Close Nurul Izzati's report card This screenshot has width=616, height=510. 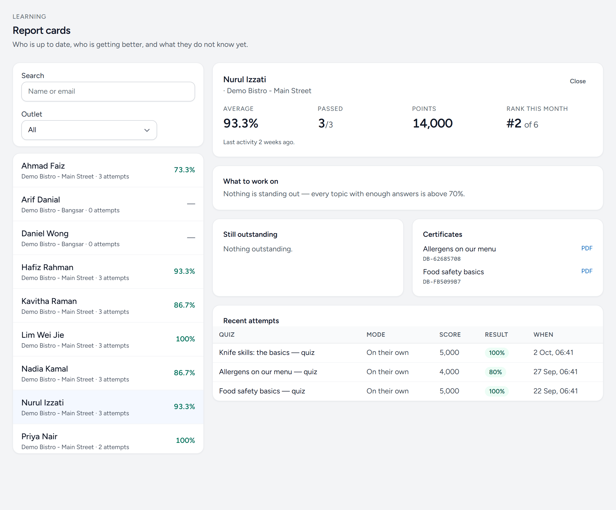click(577, 81)
